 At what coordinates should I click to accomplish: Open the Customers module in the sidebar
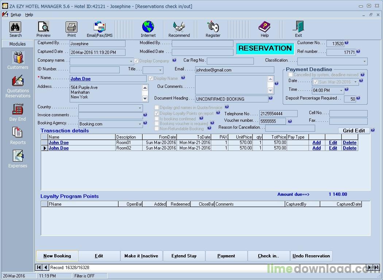pos(18,60)
